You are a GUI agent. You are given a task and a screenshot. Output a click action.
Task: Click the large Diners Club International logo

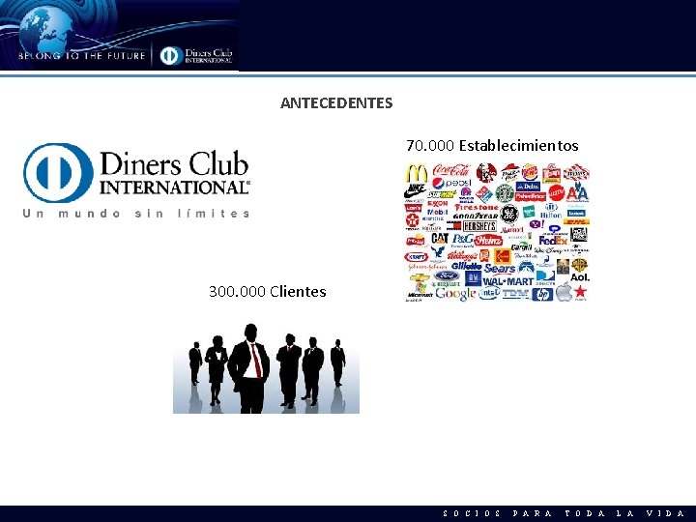(136, 173)
